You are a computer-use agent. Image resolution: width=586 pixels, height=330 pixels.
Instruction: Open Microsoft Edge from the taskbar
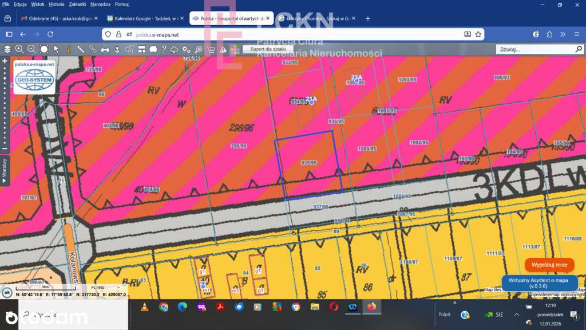pos(183,307)
